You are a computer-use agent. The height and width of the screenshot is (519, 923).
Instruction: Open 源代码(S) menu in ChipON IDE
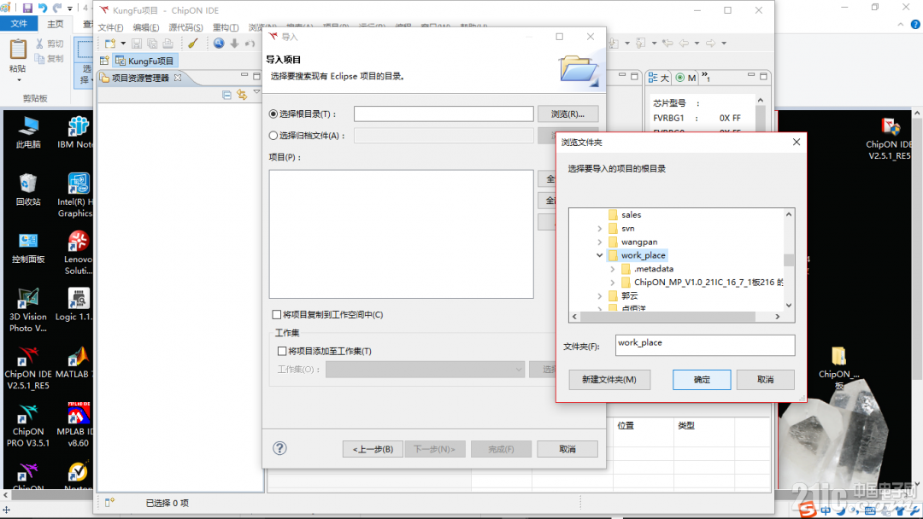click(185, 27)
